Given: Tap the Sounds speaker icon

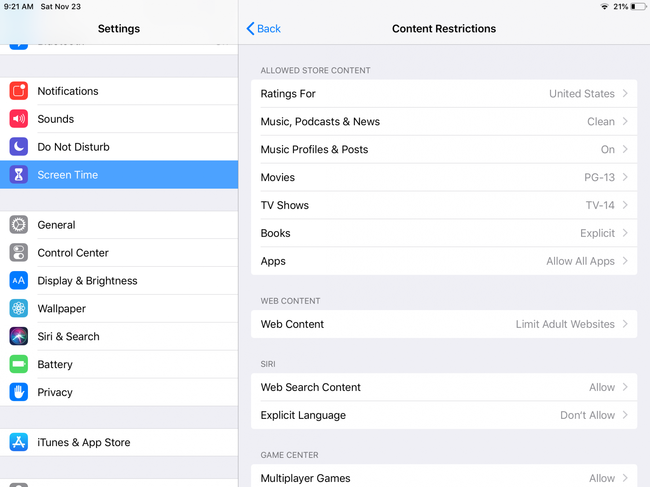Looking at the screenshot, I should tap(19, 119).
